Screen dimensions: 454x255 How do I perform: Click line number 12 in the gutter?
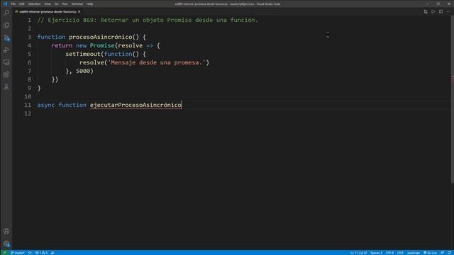click(28, 113)
